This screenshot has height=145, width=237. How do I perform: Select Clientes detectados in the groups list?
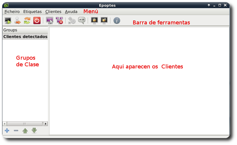click(x=25, y=36)
